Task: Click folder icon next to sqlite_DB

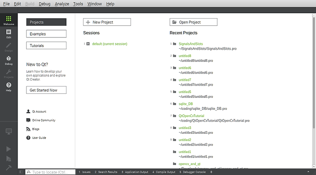Action: [175, 104]
